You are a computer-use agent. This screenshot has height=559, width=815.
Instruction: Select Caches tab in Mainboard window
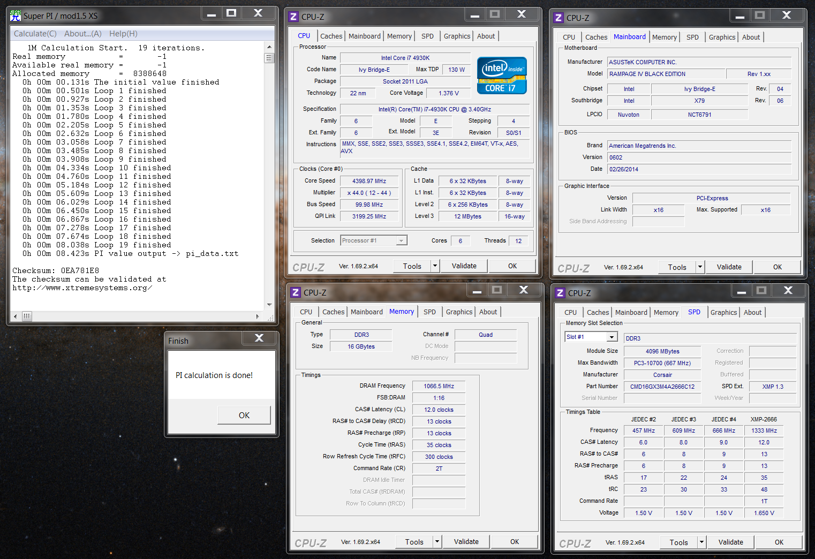(597, 37)
